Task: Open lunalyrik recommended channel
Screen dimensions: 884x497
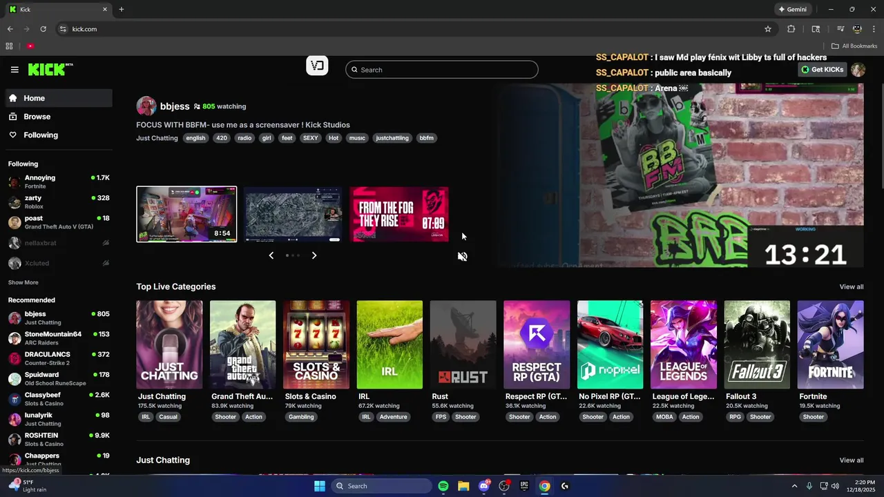Action: [x=59, y=419]
